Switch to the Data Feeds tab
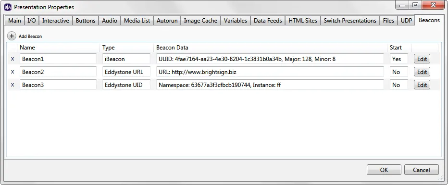The image size is (448, 185). coord(268,21)
